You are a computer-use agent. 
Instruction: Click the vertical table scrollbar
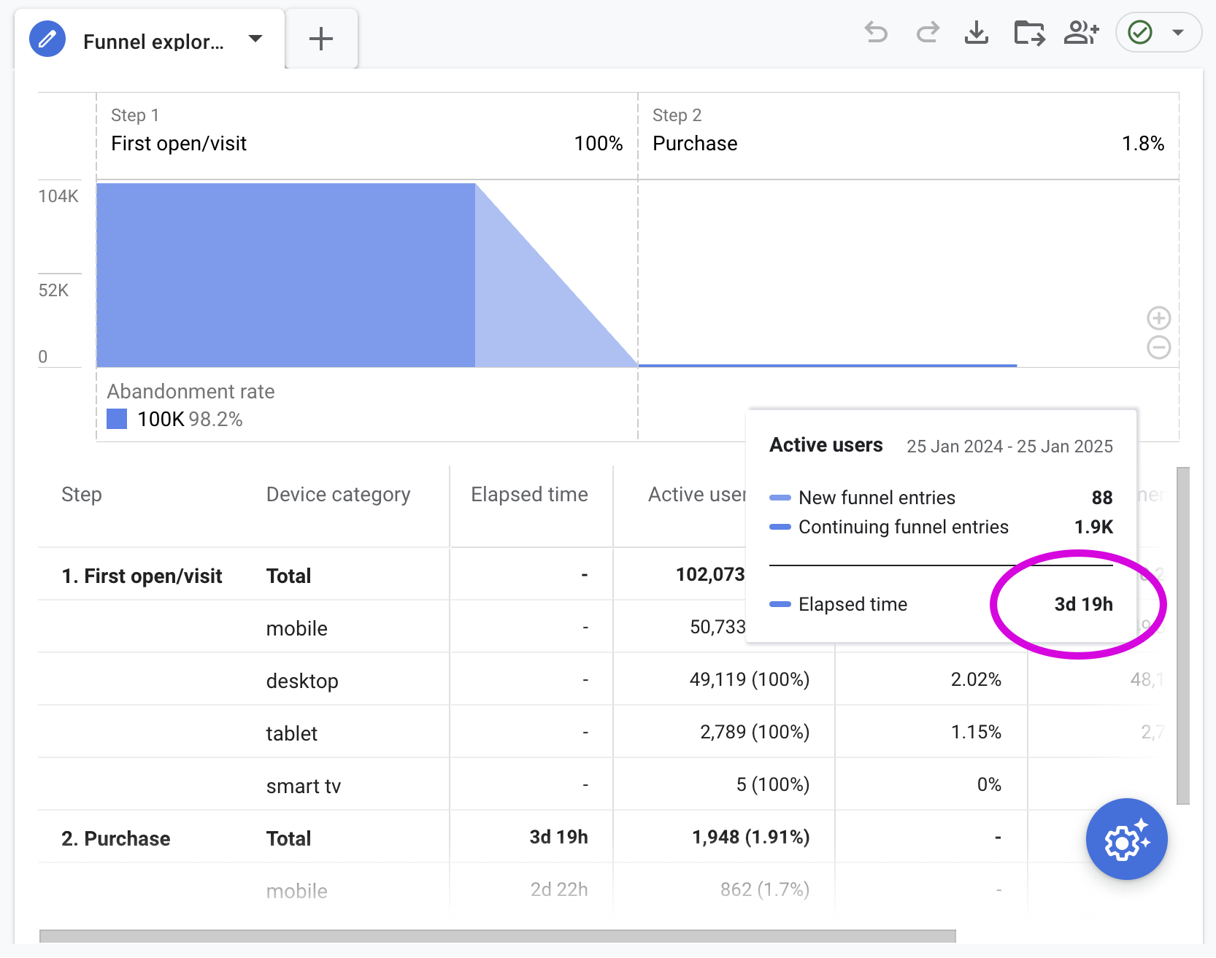[1183, 636]
